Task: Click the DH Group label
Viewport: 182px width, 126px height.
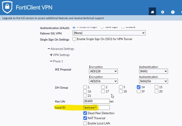Action: coord(61,88)
